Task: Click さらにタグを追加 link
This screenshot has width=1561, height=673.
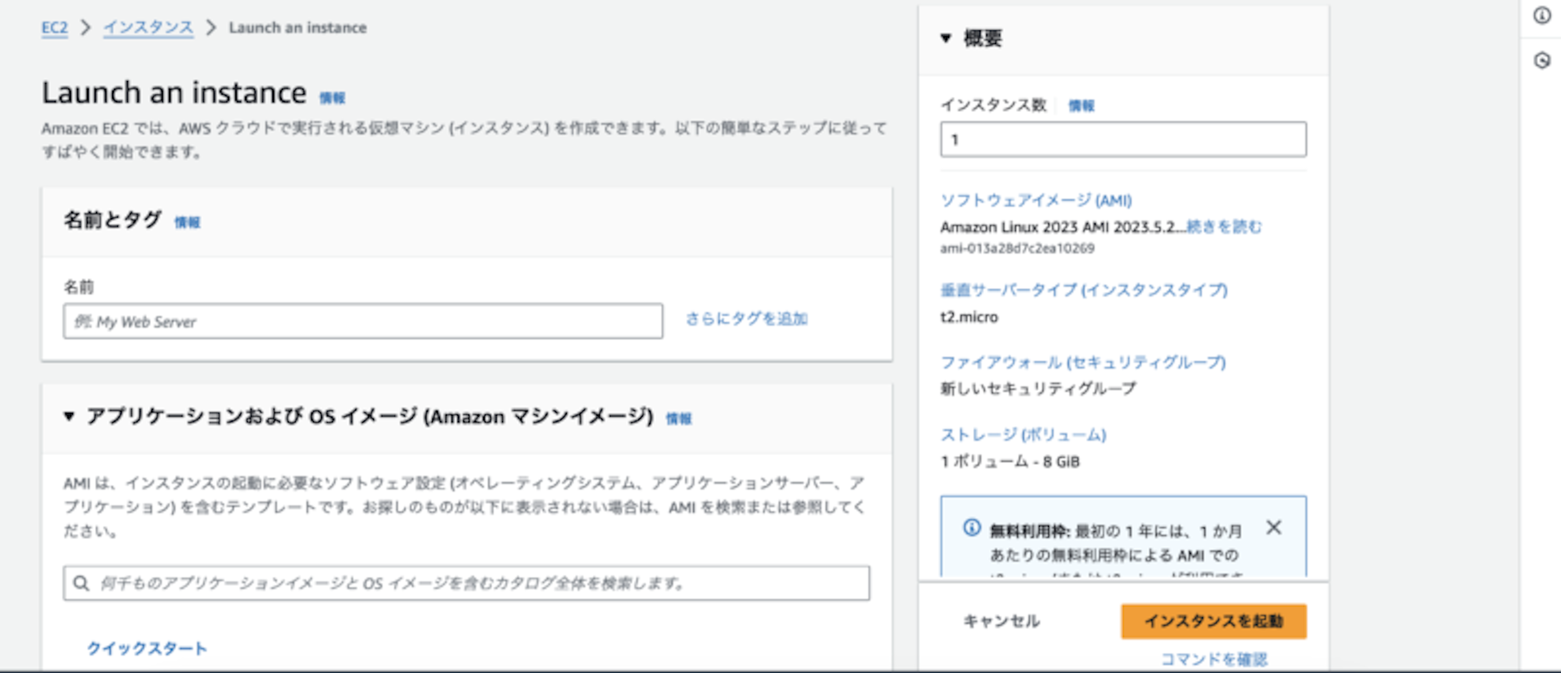Action: tap(747, 319)
